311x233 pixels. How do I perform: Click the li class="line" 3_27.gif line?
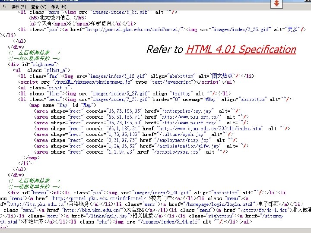[x=124, y=94]
